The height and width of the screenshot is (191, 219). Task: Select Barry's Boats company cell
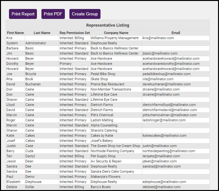point(116,187)
